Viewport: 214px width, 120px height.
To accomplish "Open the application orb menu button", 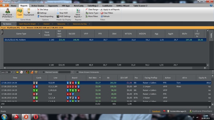I will (x=4, y=5).
